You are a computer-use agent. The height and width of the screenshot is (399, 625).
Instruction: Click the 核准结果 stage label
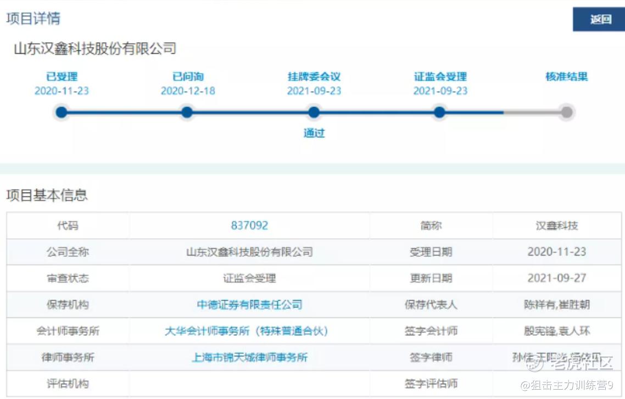tap(566, 76)
